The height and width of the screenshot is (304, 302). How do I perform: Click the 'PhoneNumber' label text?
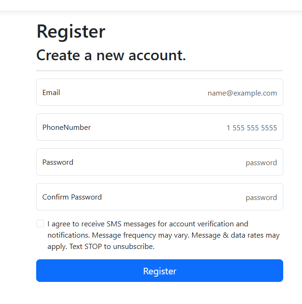tap(66, 128)
